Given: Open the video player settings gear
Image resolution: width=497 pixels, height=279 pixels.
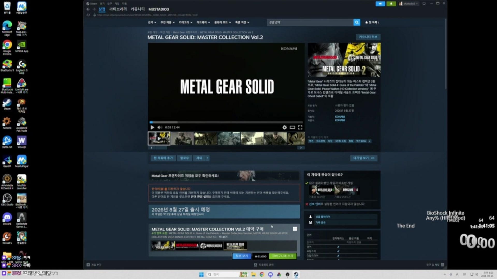Looking at the screenshot, I should click(284, 127).
